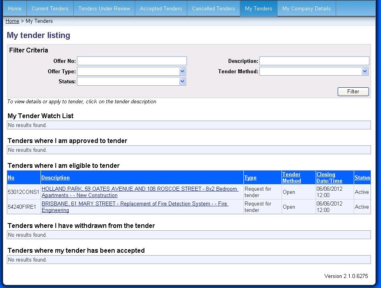Select Type cell for tender 54240FIRE1
The width and height of the screenshot is (381, 288).
(263, 207)
